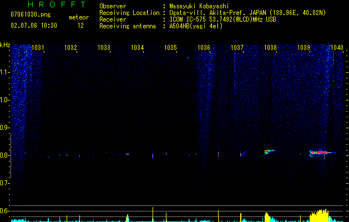Click the 1040 time marker

(337, 48)
